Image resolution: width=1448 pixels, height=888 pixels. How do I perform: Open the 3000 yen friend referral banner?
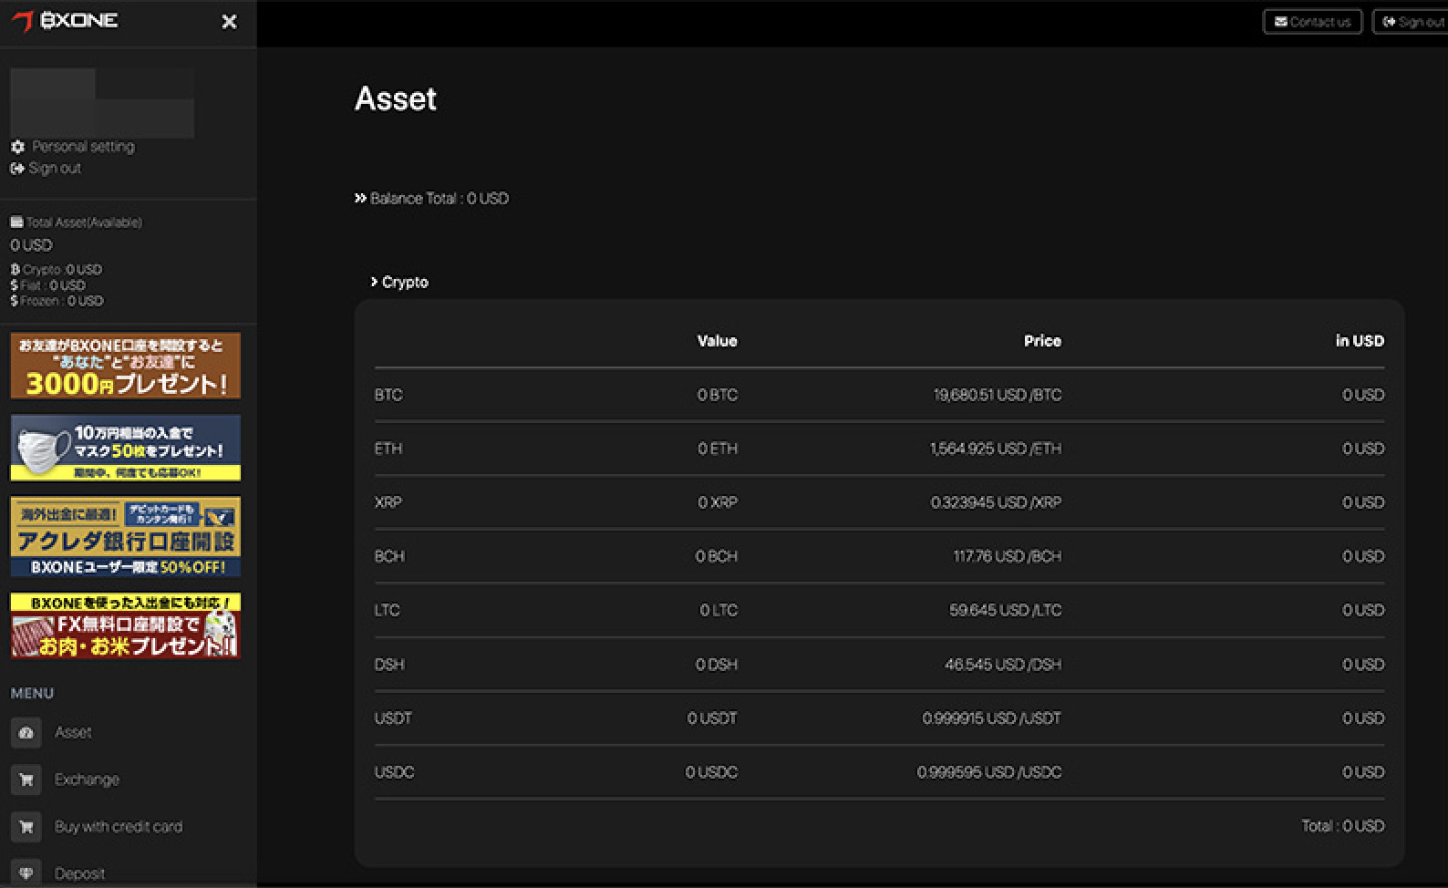(x=126, y=366)
